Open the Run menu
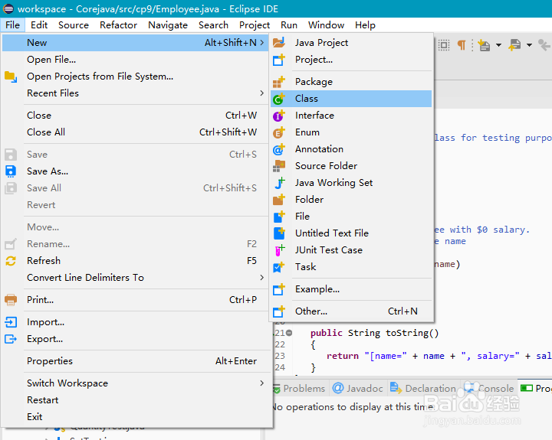This screenshot has width=552, height=440. pyautogui.click(x=289, y=25)
